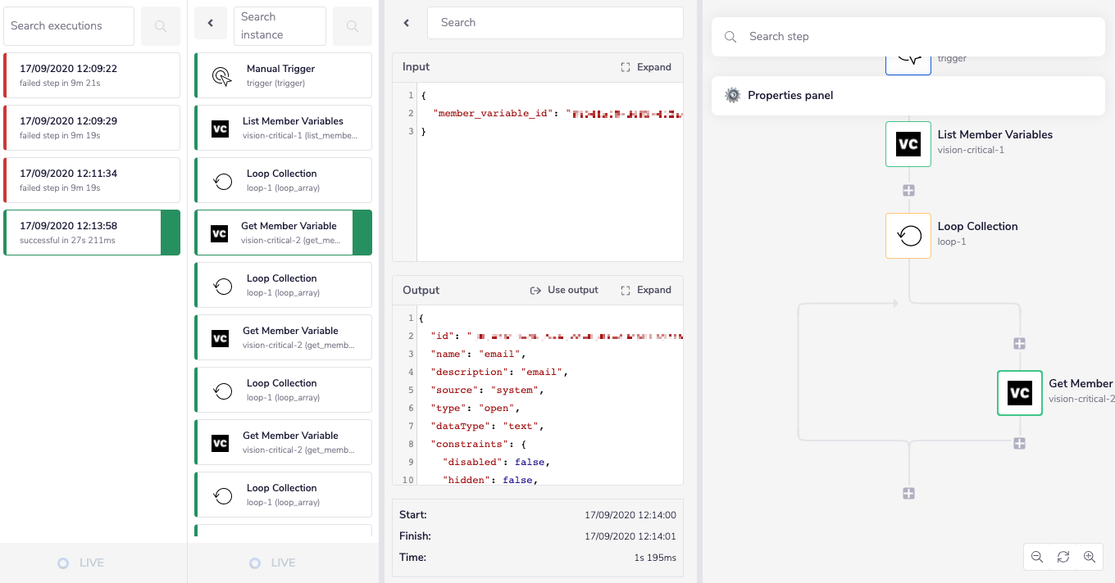This screenshot has height=583, width=1115.
Task: Expand the Output panel
Action: click(646, 290)
